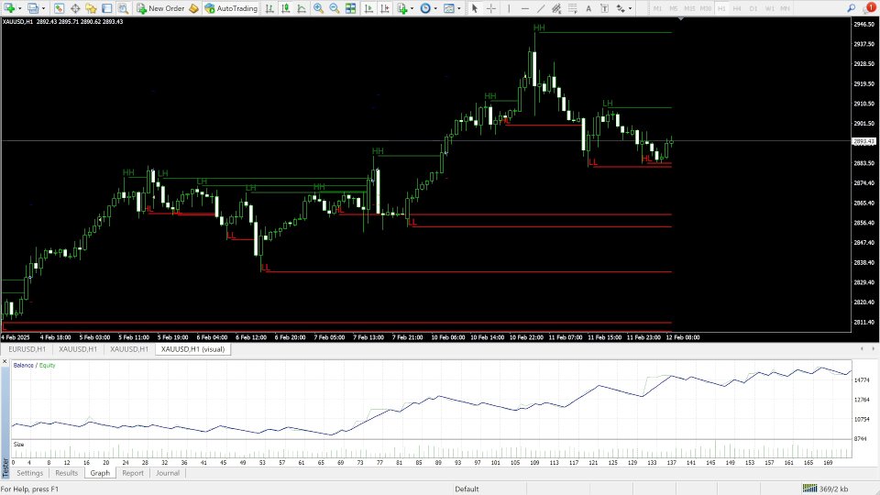Select the Tester Graph tab

pos(100,473)
